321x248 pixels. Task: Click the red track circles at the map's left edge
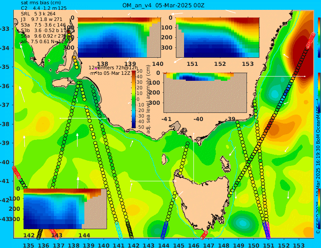point(17,173)
